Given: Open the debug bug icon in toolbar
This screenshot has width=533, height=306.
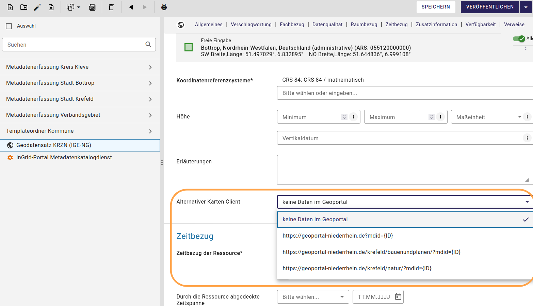Looking at the screenshot, I should tap(164, 7).
